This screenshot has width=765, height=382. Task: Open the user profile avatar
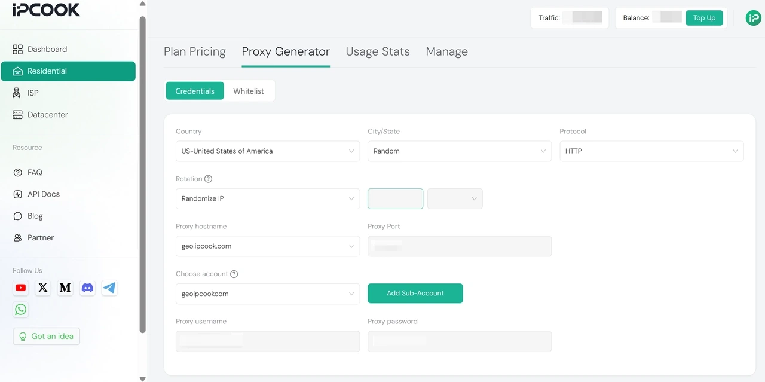753,18
